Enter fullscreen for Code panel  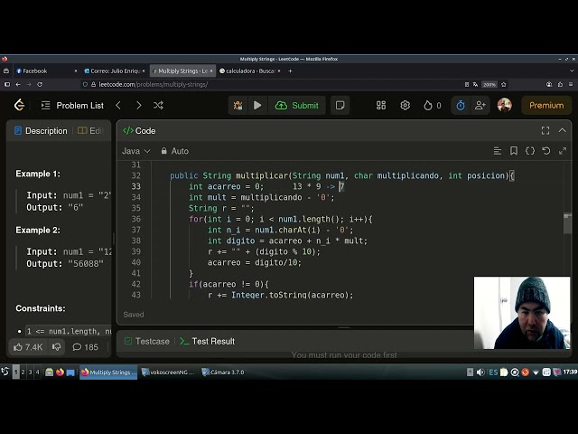click(x=545, y=130)
